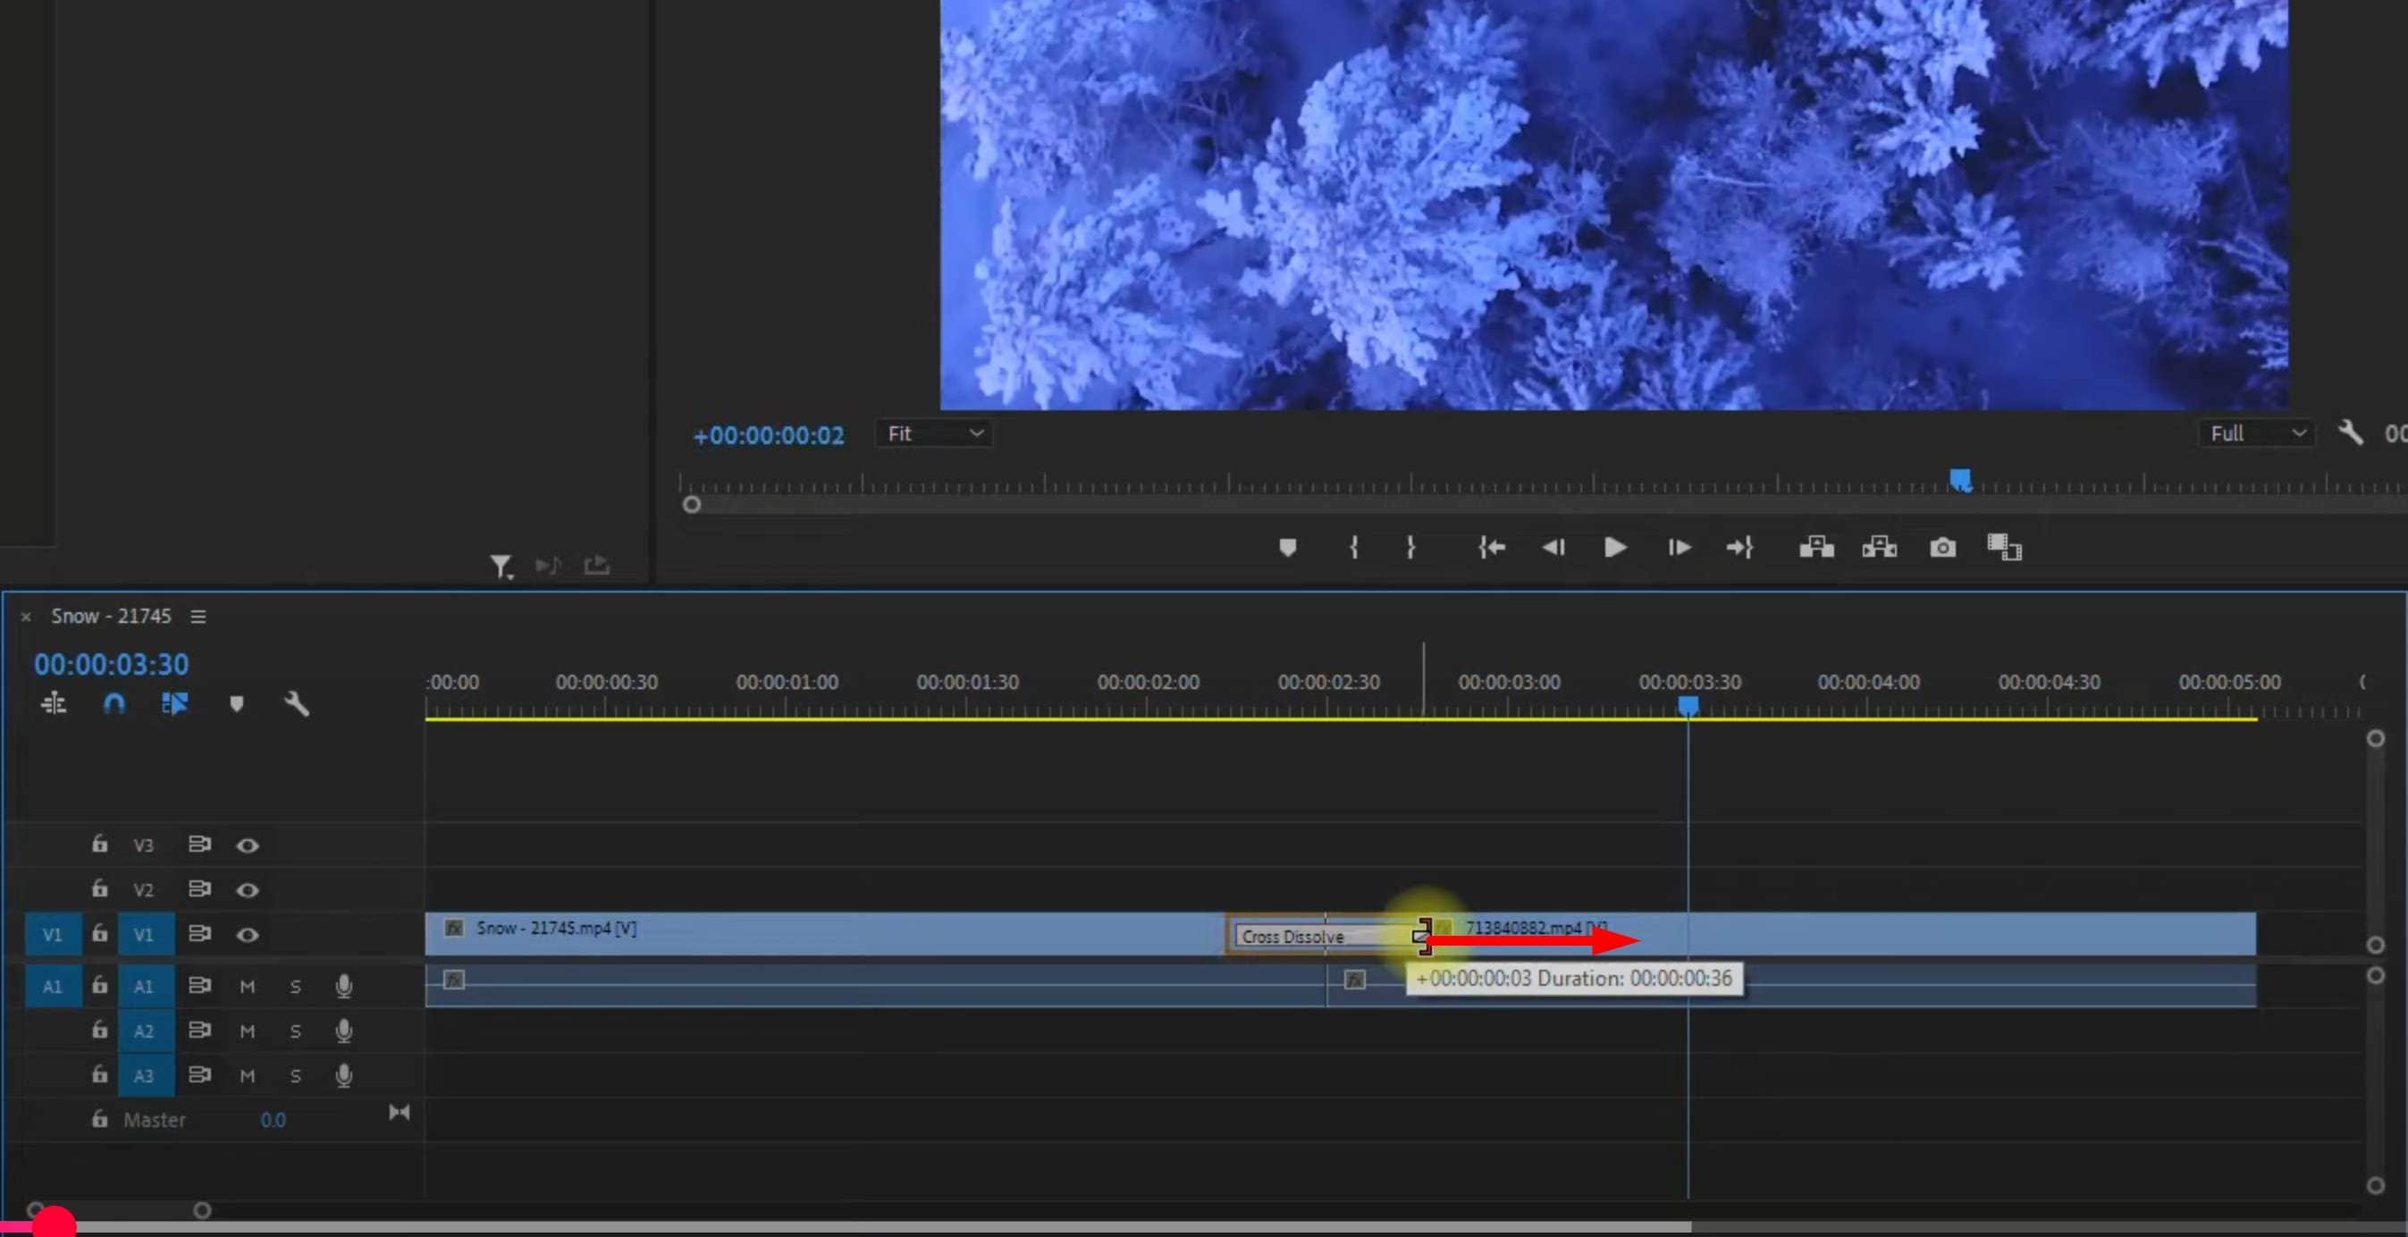Click the Add Marker icon in transport controls
The image size is (2408, 1237).
click(x=1287, y=548)
